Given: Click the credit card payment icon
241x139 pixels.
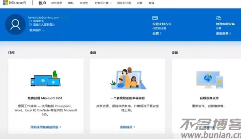Looking at the screenshot, I should tap(155, 18).
